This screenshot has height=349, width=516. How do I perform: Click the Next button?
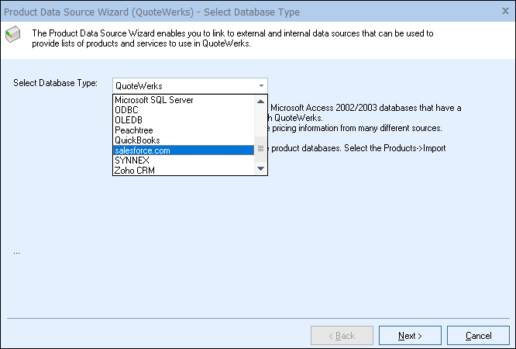click(x=410, y=336)
